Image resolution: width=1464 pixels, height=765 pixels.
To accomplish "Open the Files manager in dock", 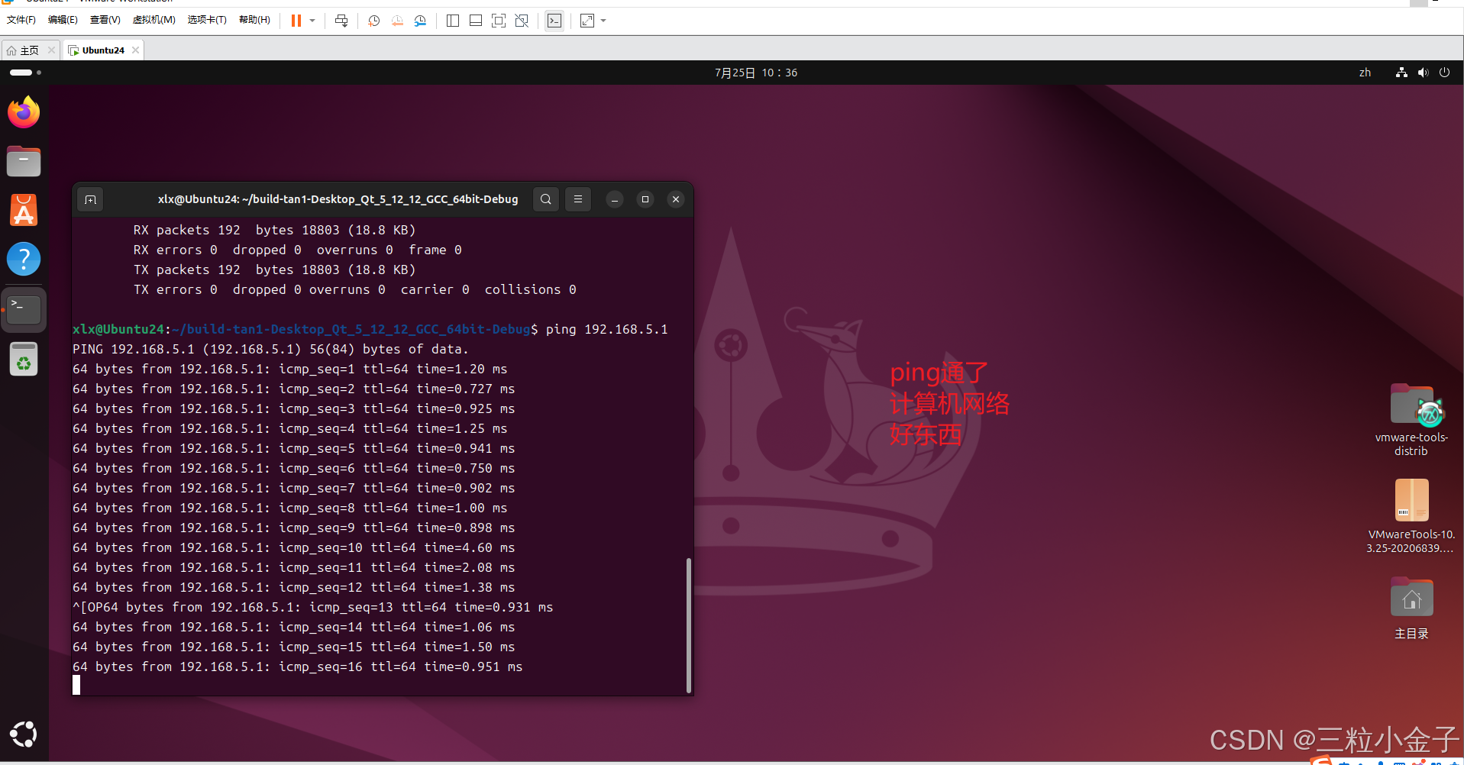I will [24, 161].
